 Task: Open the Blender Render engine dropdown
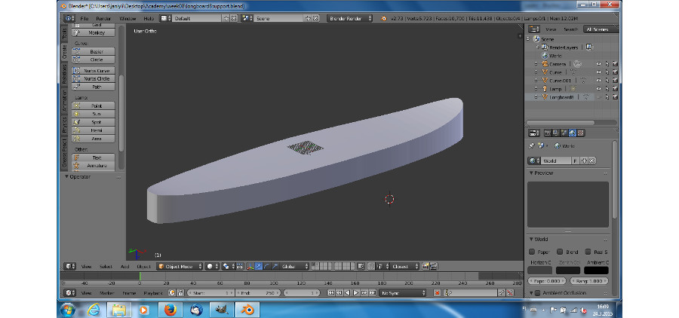[350, 18]
